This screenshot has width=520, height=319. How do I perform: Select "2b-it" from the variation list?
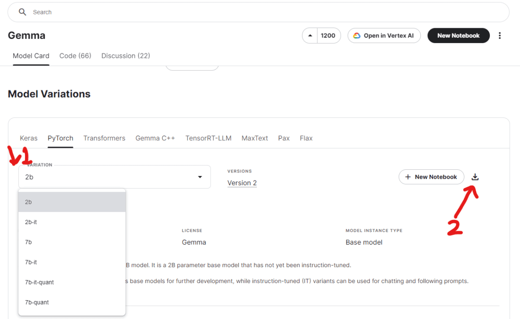coord(31,222)
